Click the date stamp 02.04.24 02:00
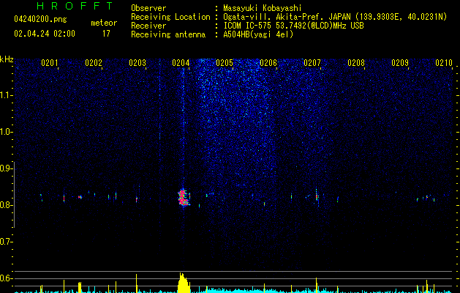Viewport: 460px width, 293px height. [x=45, y=34]
